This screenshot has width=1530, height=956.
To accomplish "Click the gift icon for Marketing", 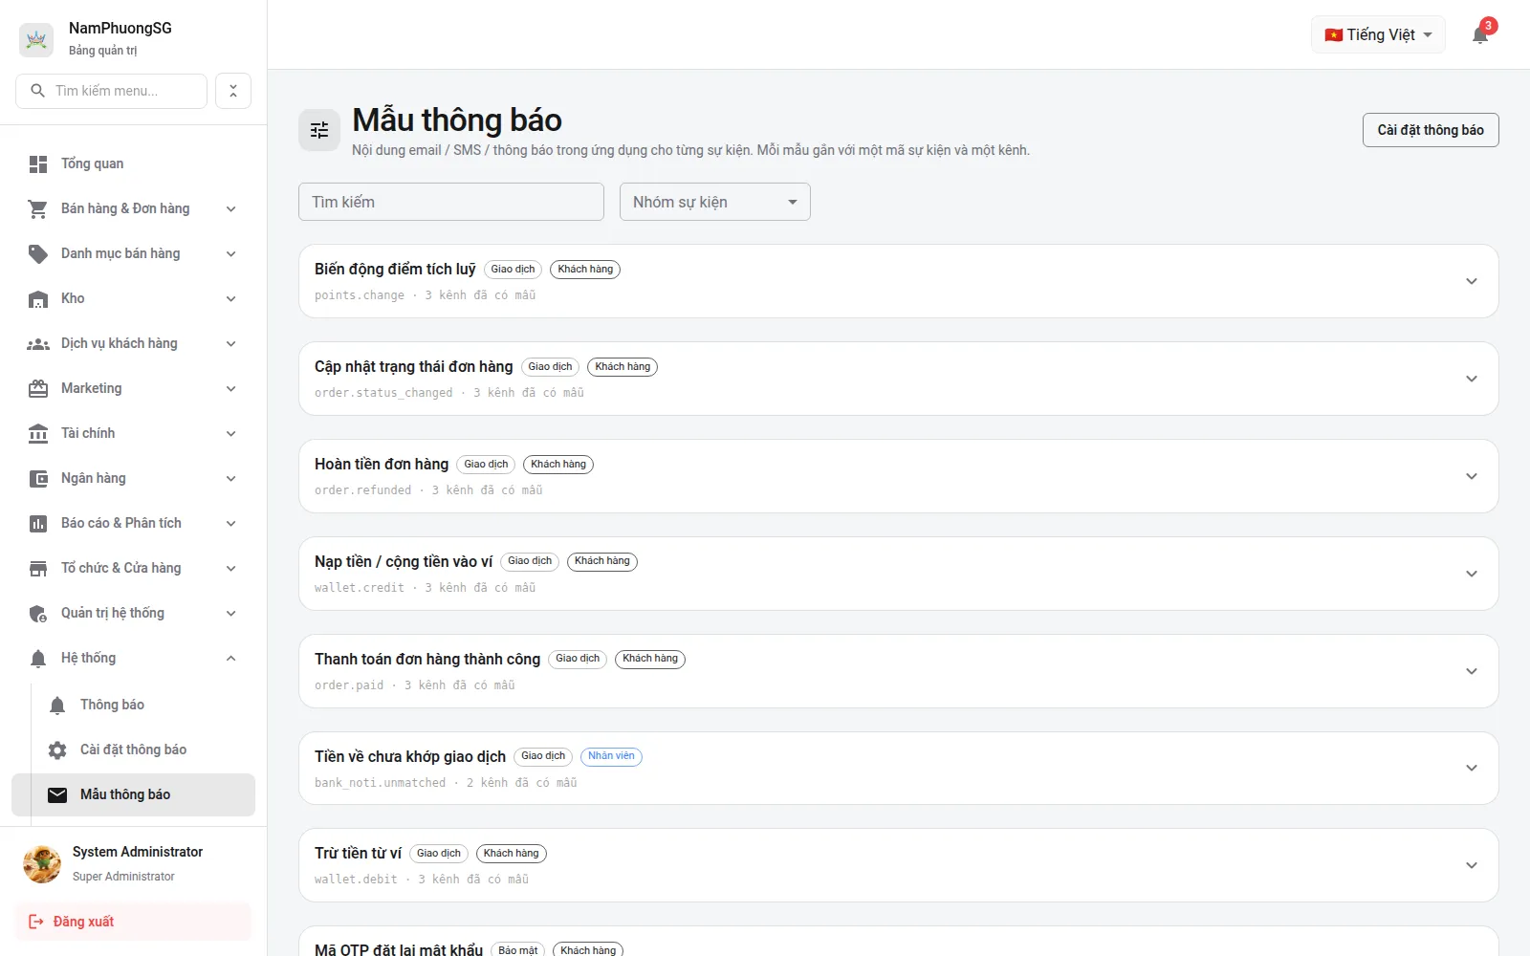I will (38, 389).
